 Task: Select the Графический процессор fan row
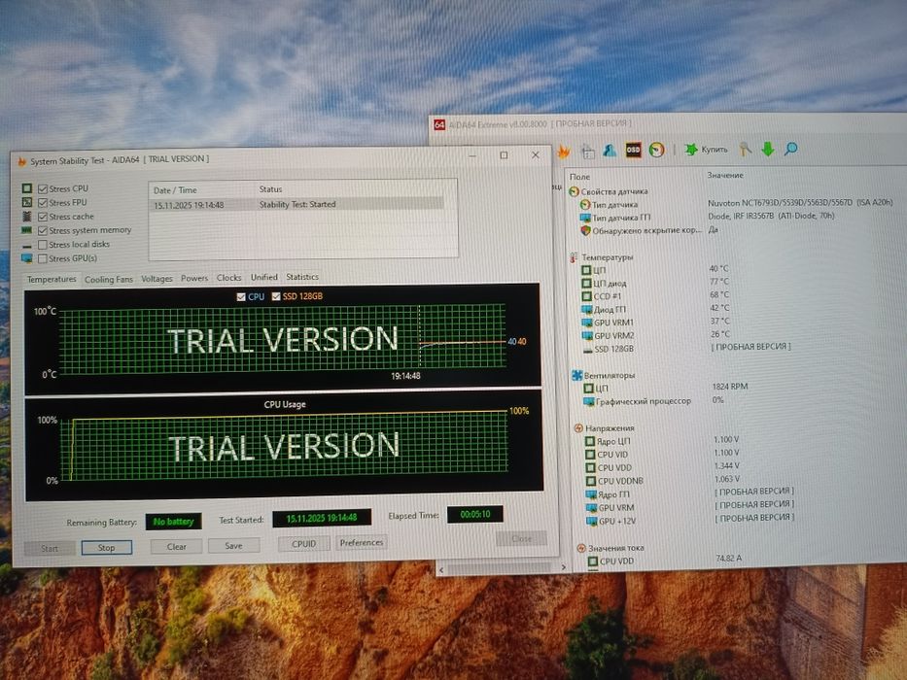coord(653,400)
